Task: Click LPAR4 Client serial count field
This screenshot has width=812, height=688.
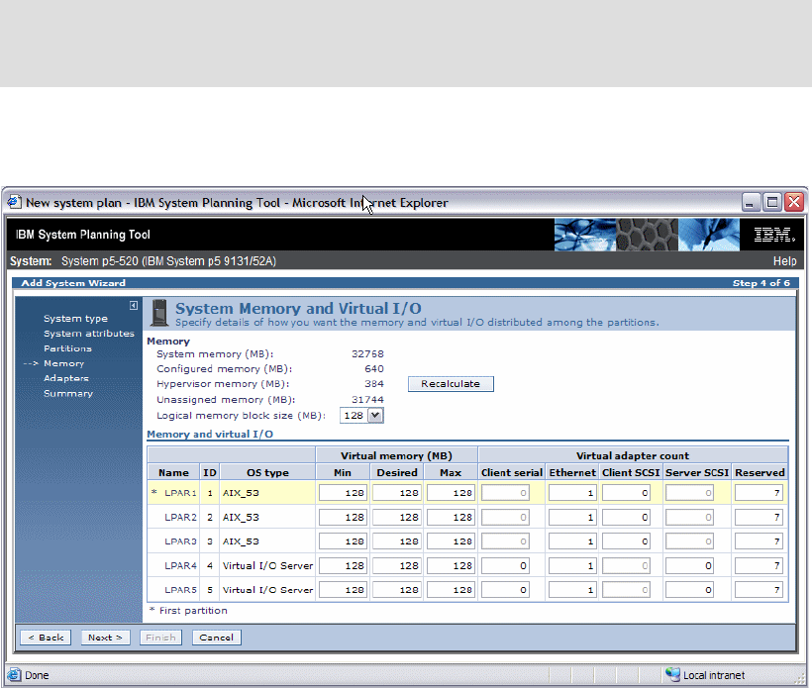Action: [505, 566]
